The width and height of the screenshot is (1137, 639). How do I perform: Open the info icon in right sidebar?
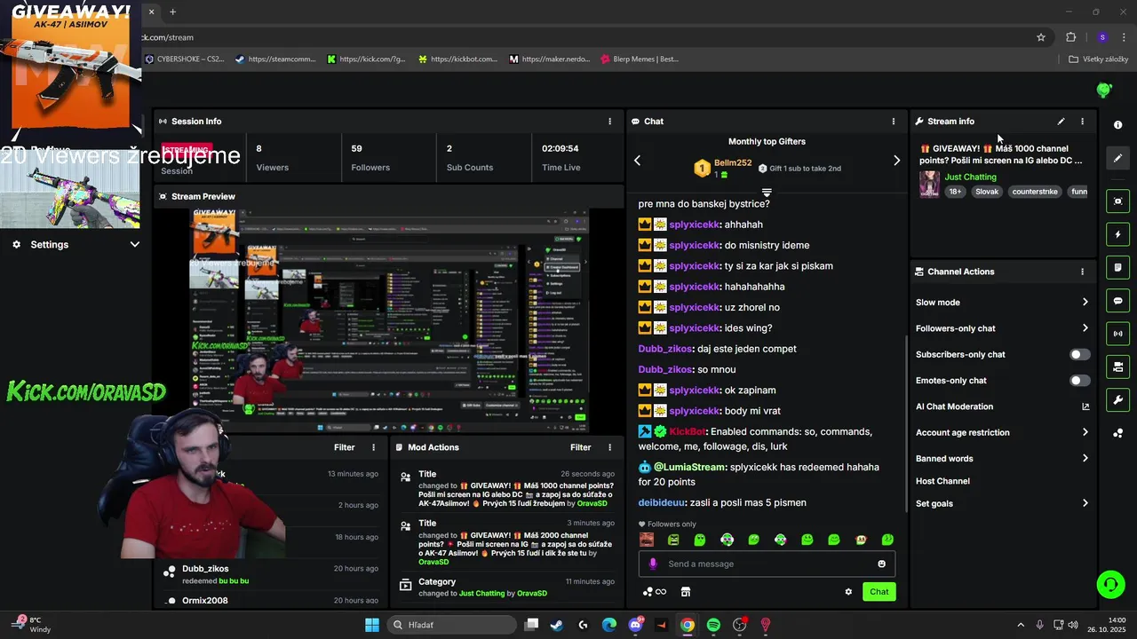(x=1117, y=125)
